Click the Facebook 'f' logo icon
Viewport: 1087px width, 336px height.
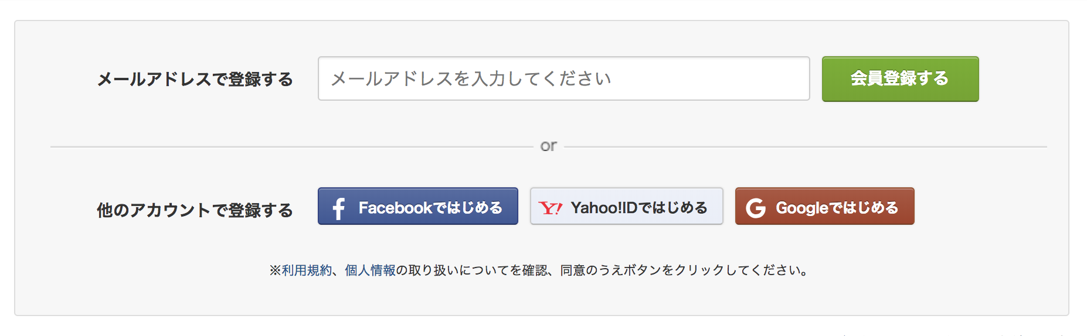point(338,208)
